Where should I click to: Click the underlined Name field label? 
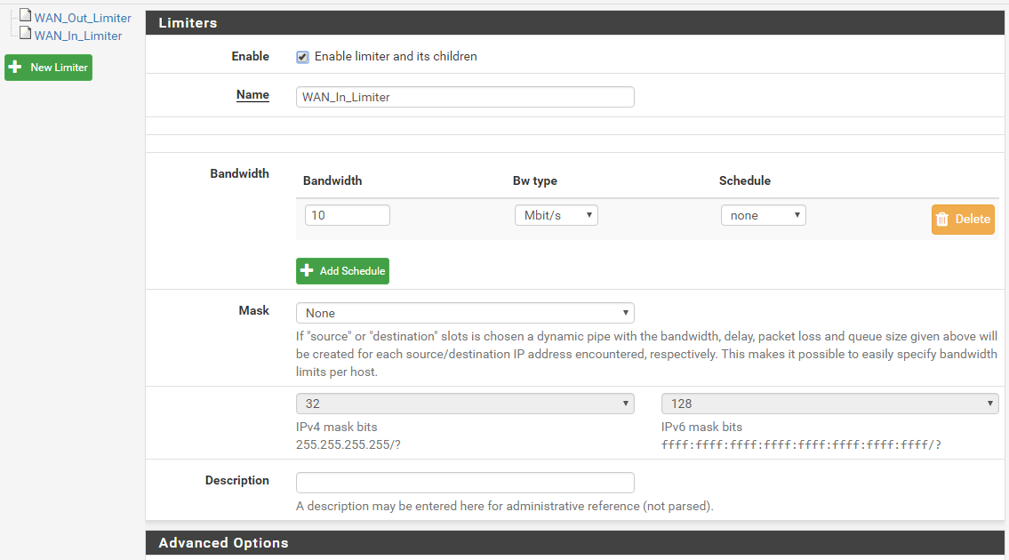pyautogui.click(x=252, y=95)
